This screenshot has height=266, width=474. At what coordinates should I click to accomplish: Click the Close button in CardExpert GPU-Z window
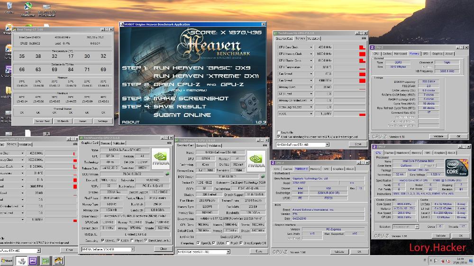pos(259,251)
